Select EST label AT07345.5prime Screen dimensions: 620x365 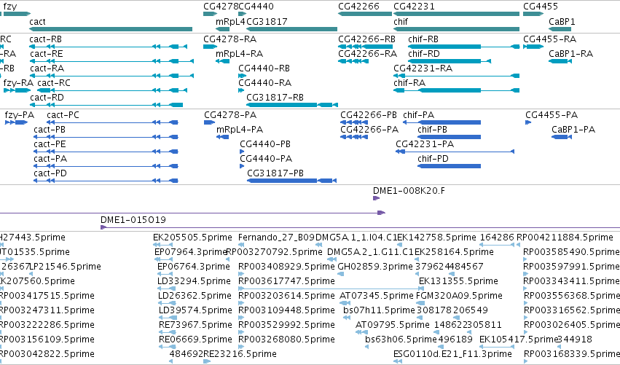coord(377,297)
